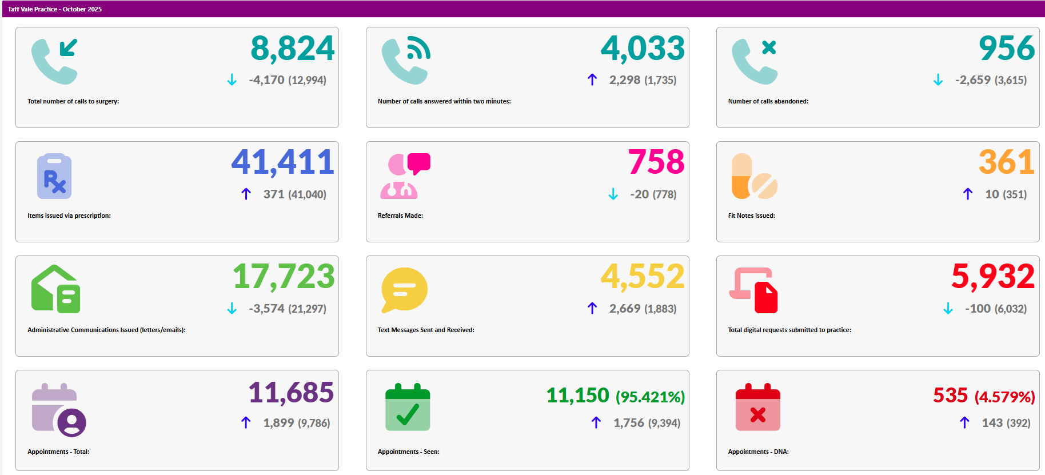Click the orange pill and tablet icon
Viewport: 1045px width, 475px height.
click(x=755, y=176)
